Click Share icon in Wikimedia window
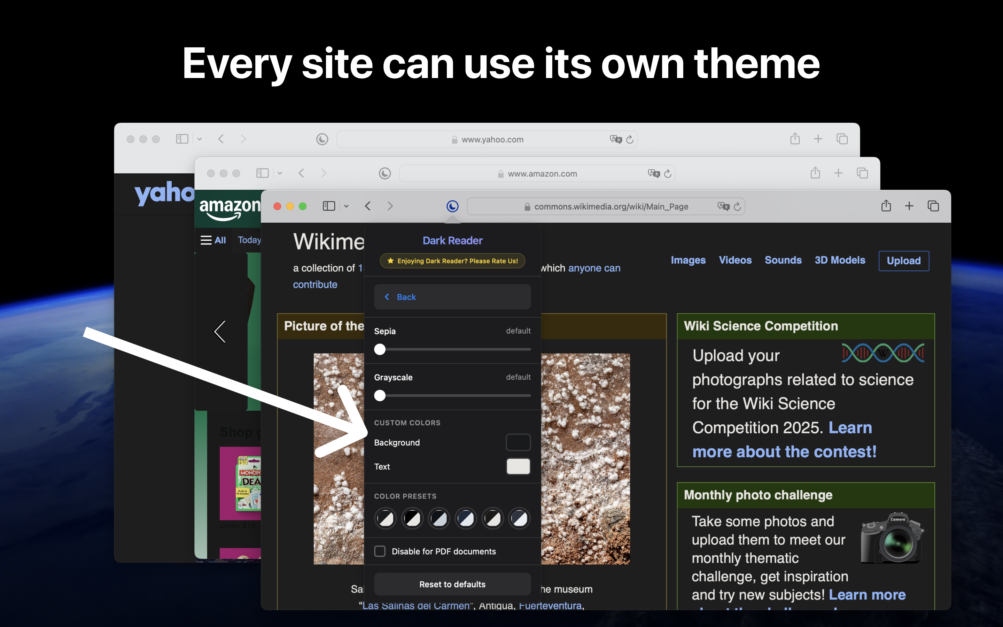1003x627 pixels. [x=886, y=206]
